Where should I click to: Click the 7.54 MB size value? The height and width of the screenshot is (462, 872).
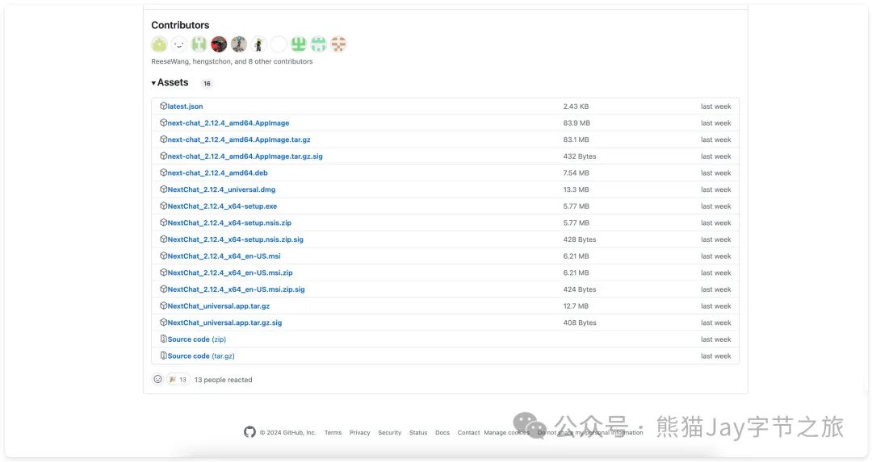(576, 173)
